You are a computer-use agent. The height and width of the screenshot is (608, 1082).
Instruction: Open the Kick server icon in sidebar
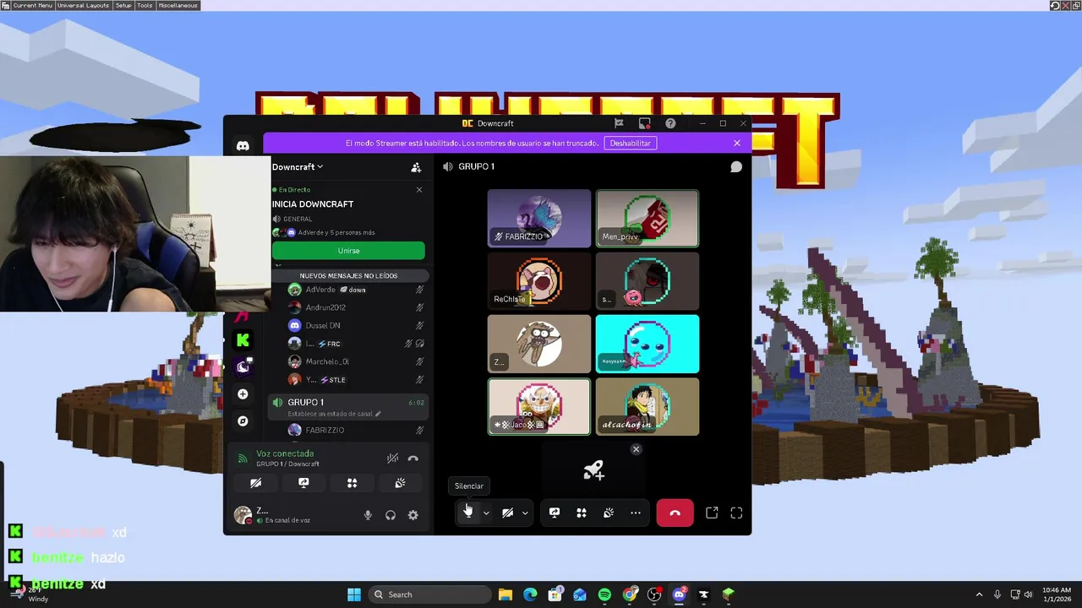243,339
